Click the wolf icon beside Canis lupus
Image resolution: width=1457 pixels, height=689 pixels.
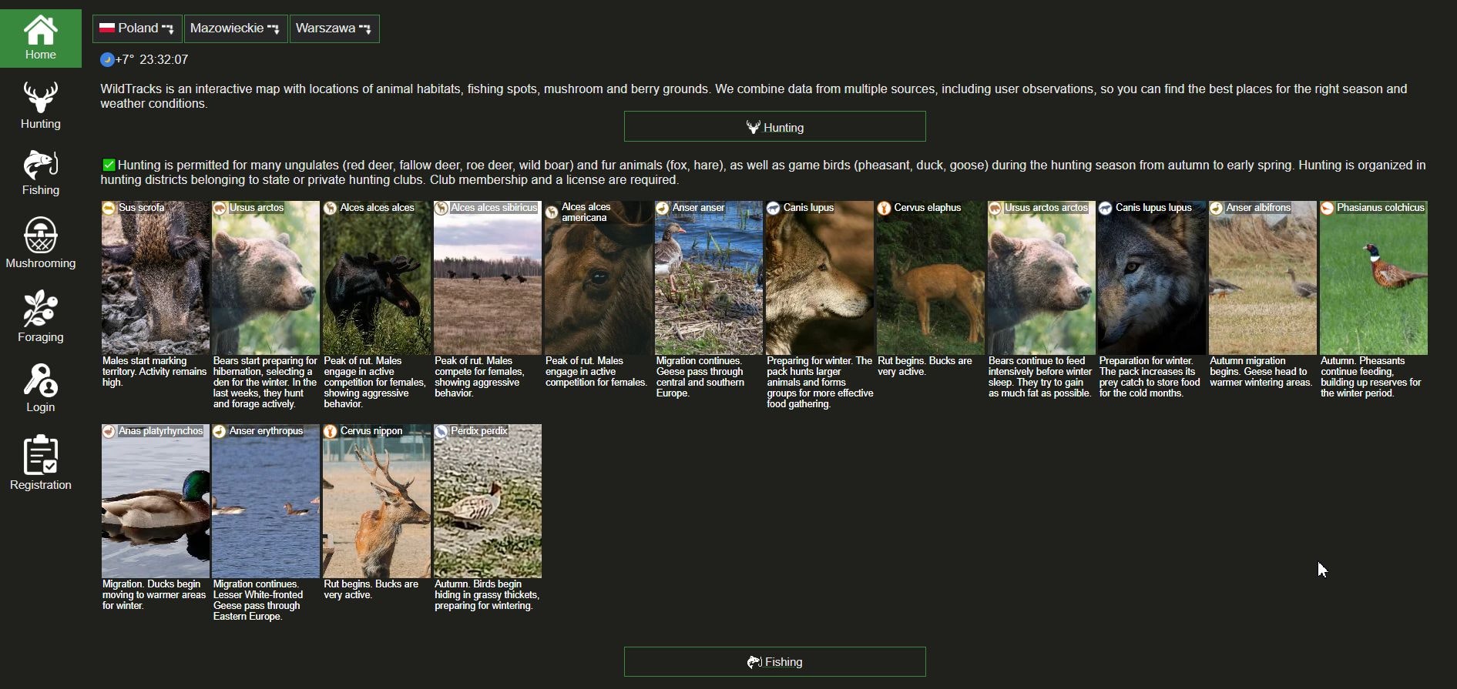coord(774,208)
